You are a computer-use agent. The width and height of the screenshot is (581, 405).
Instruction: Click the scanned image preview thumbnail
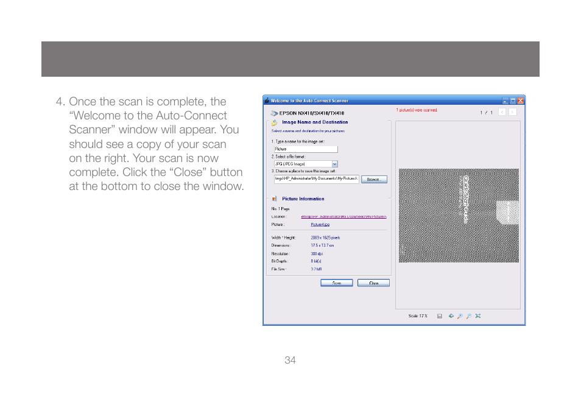[x=459, y=216]
